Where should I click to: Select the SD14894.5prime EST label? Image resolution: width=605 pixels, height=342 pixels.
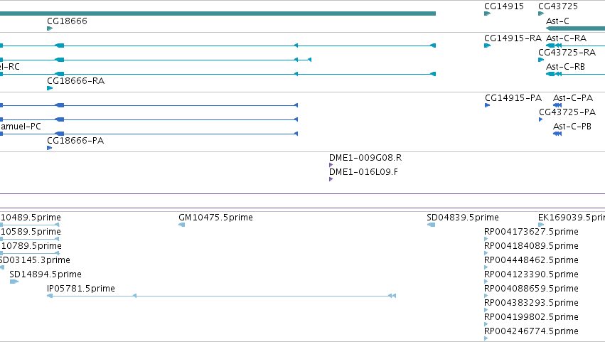pos(45,274)
